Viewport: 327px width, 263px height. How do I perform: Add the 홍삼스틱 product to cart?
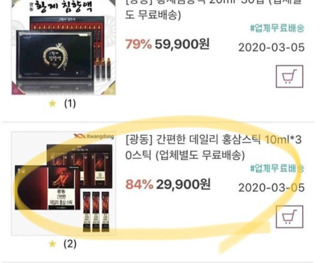coord(289,217)
